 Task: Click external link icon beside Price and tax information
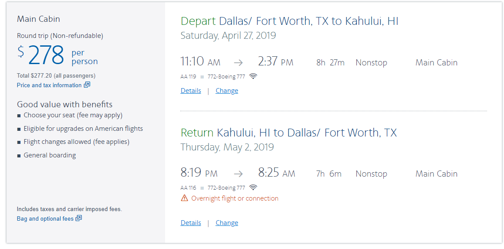point(87,85)
